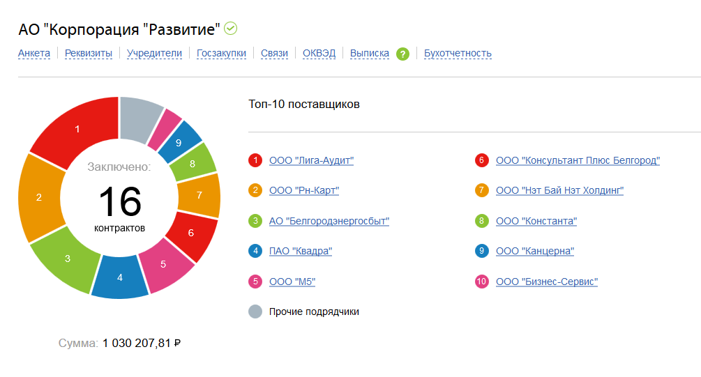The height and width of the screenshot is (377, 701).
Task: Select green donut segment labeled 8
Action: [193, 164]
